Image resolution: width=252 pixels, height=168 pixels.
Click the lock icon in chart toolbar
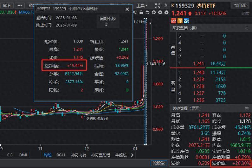click(x=141, y=12)
